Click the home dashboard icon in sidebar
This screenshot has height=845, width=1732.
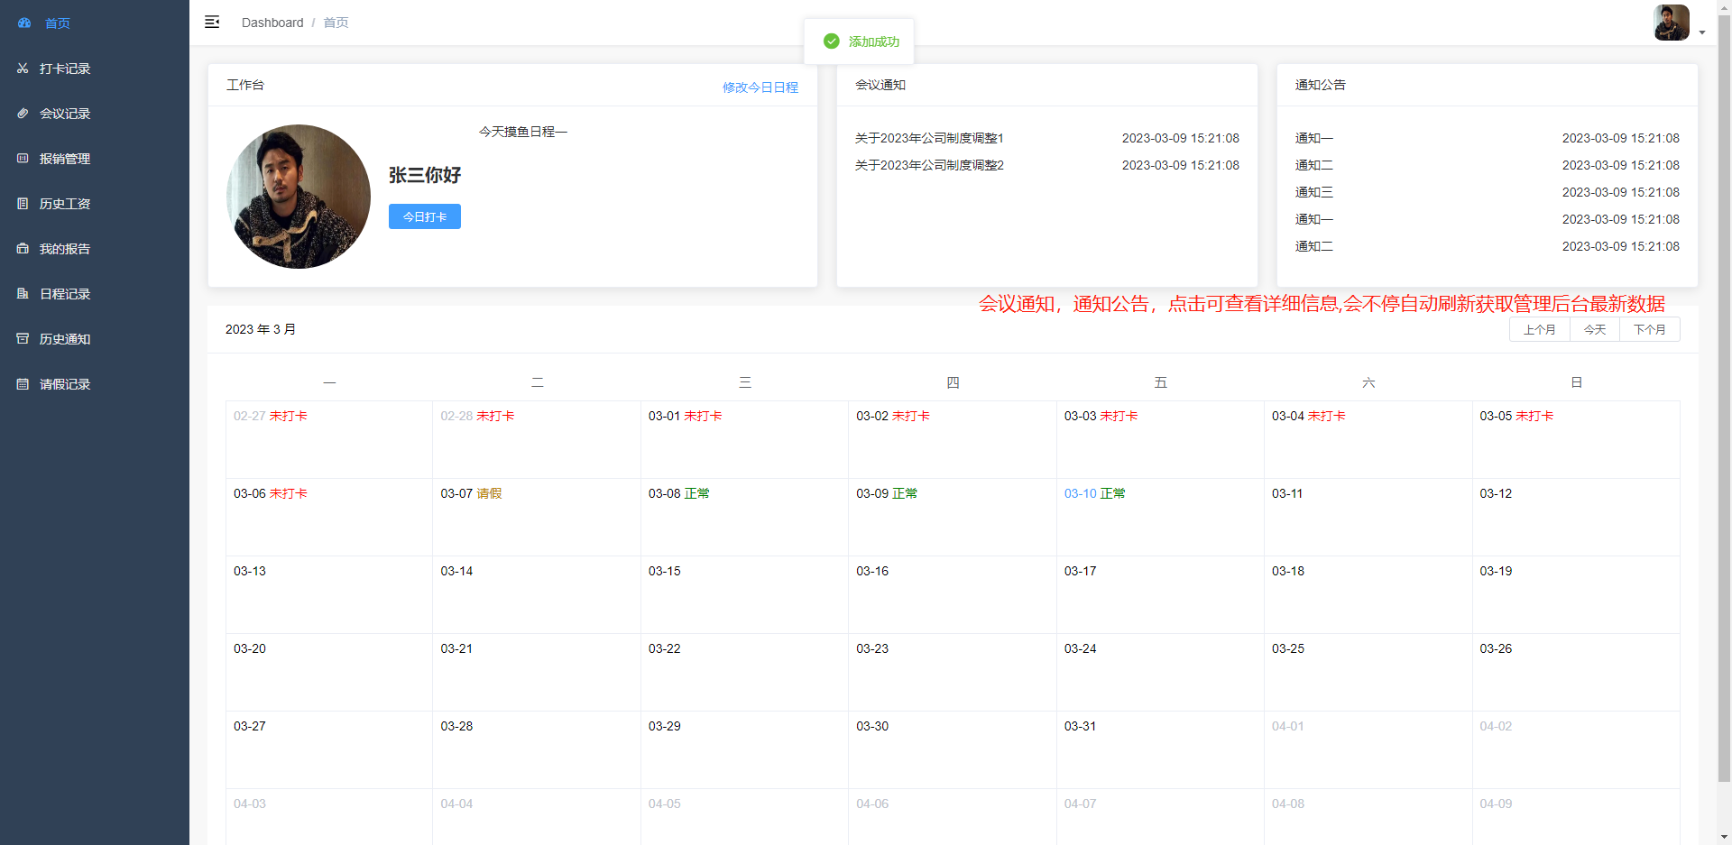tap(23, 23)
